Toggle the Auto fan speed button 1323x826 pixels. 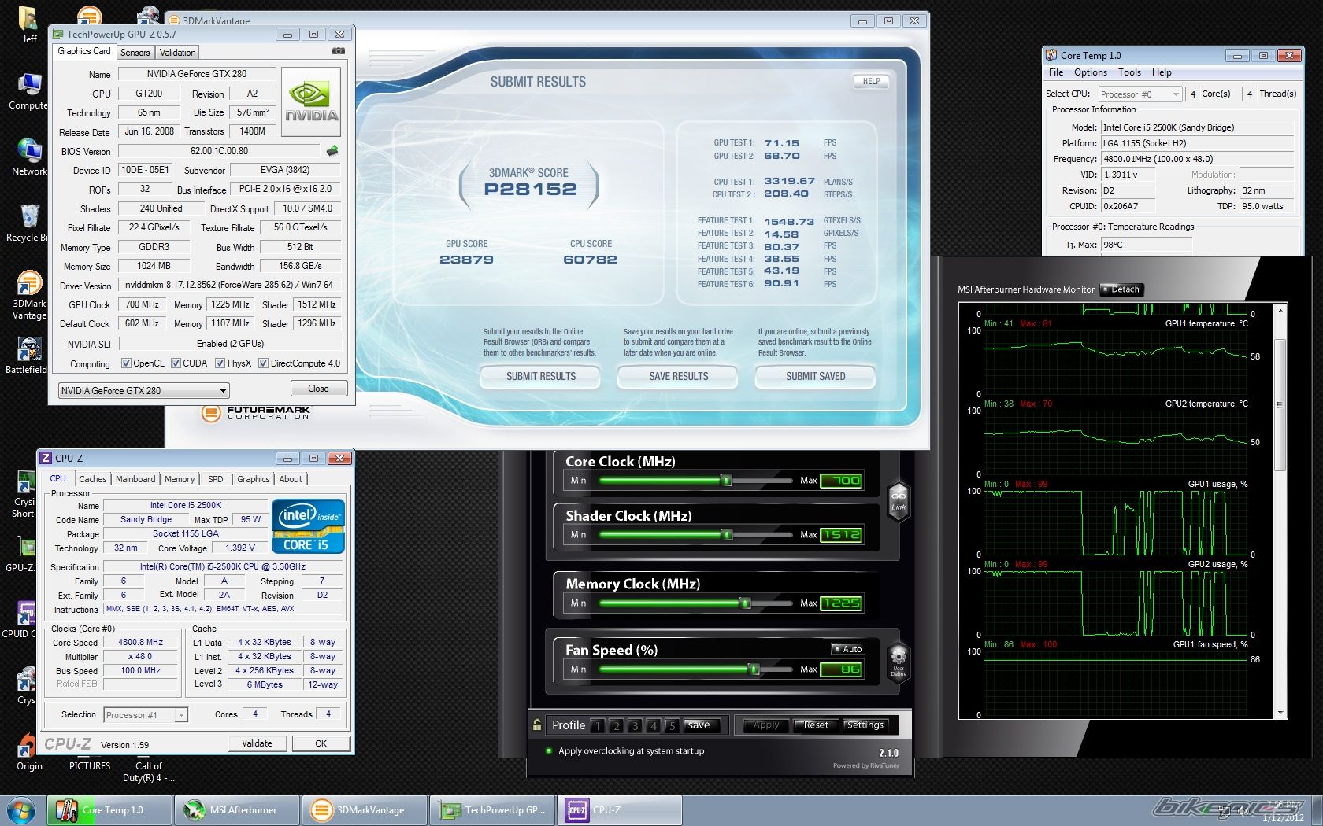848,649
